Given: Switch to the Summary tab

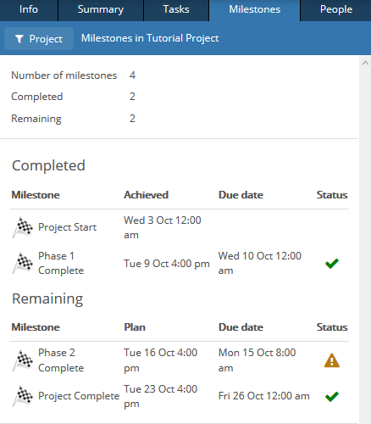Looking at the screenshot, I should 101,10.
